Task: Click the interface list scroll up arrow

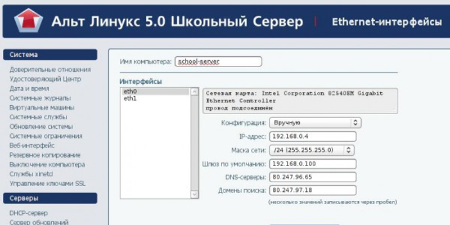Action: click(195, 92)
